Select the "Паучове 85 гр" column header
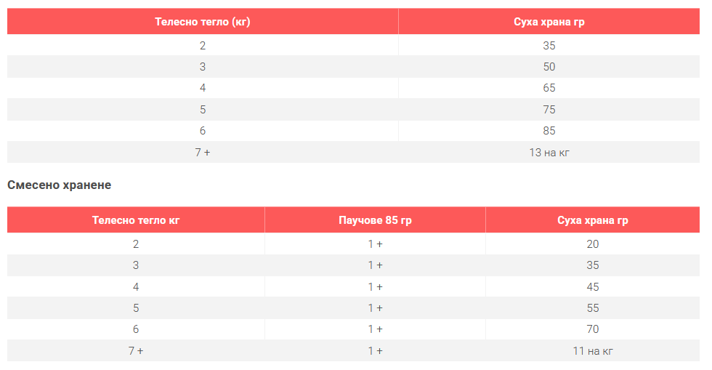Screen dimensions: 712x370 coord(375,220)
